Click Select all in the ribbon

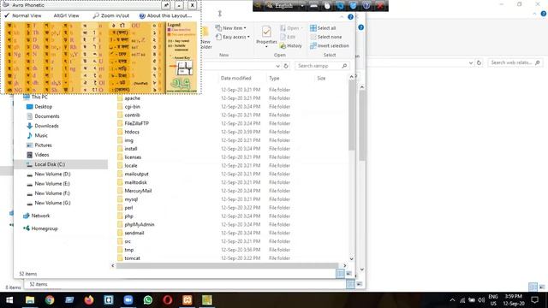pos(323,28)
